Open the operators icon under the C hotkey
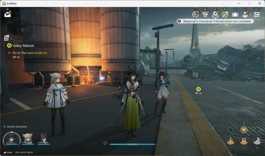265x156 pixels. click(x=245, y=15)
